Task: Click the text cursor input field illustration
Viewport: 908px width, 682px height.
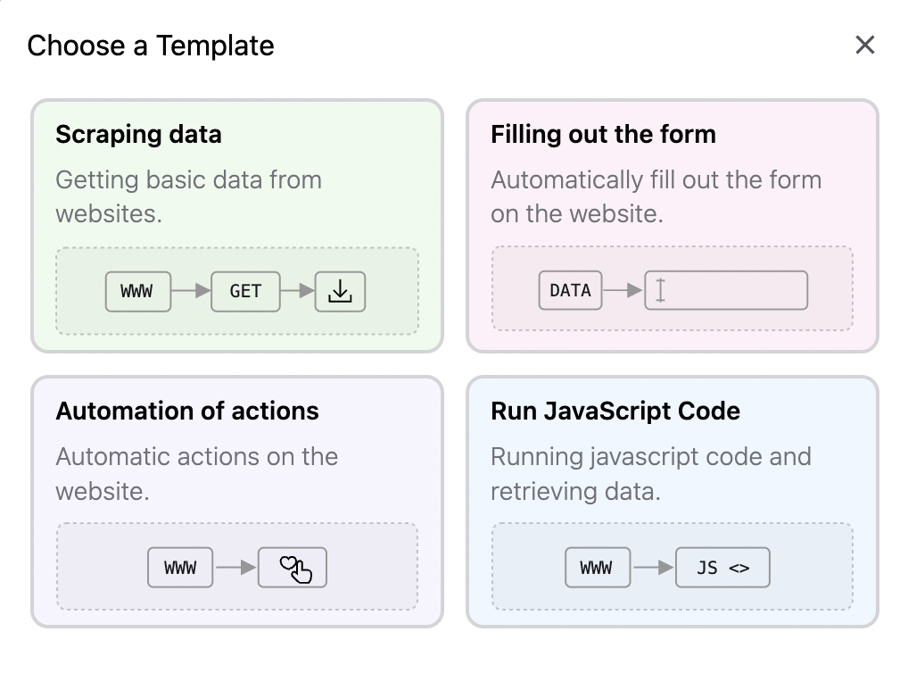Action: (725, 291)
